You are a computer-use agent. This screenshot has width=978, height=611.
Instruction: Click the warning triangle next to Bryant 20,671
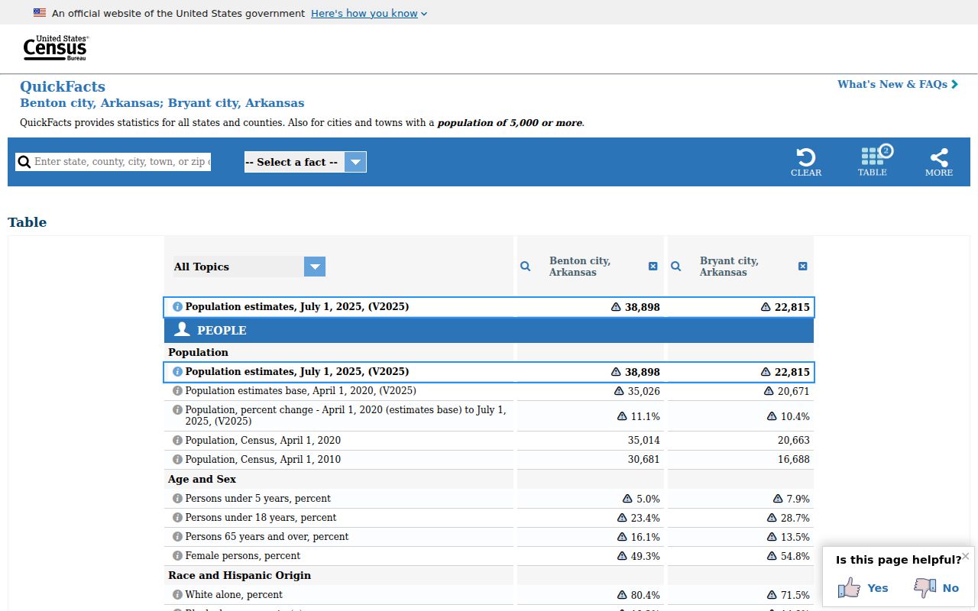(769, 391)
